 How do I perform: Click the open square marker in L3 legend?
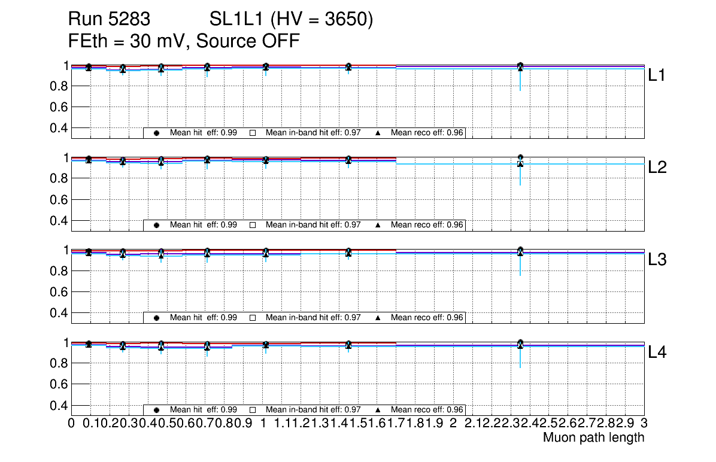click(252, 318)
